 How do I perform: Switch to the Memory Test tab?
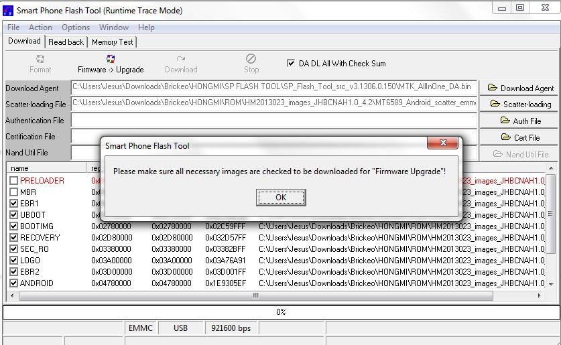pyautogui.click(x=113, y=42)
